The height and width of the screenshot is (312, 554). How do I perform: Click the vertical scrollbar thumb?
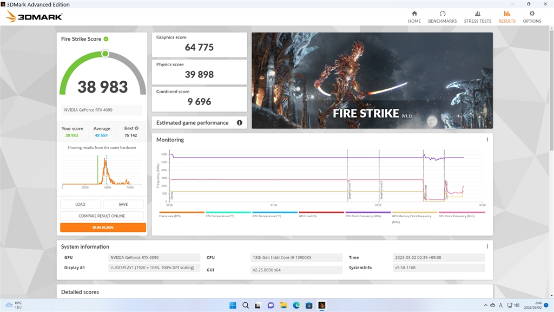[551, 90]
